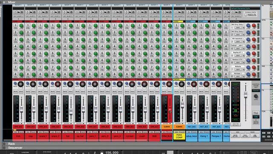This screenshot has height=154, width=273.
Task: Click Edit Inserts in master section
Action: tap(236, 16)
